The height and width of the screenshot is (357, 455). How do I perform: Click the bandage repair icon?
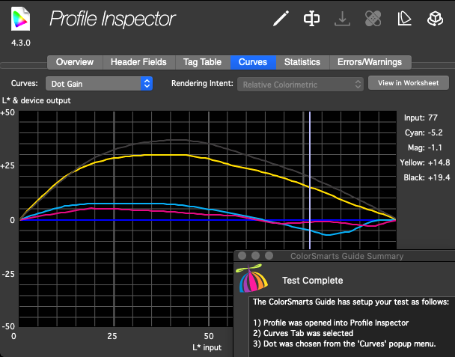coord(373,19)
